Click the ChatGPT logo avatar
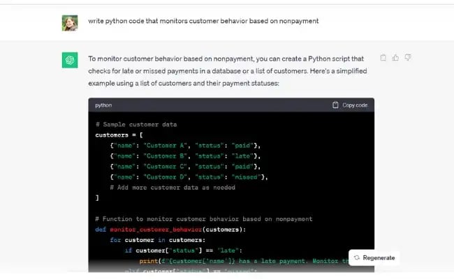Screen dimensions: 454x279 pyautogui.click(x=70, y=60)
